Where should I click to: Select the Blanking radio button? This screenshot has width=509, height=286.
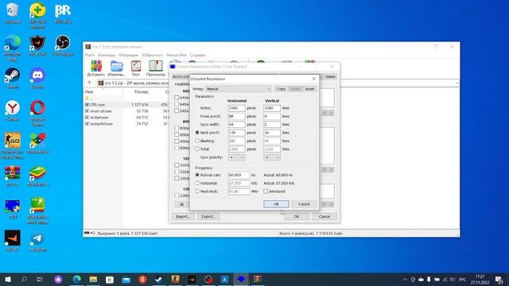coord(197,141)
